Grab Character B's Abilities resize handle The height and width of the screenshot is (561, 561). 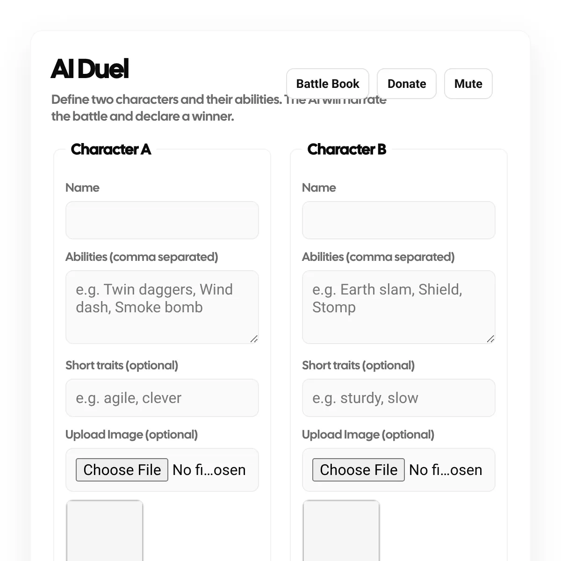490,339
